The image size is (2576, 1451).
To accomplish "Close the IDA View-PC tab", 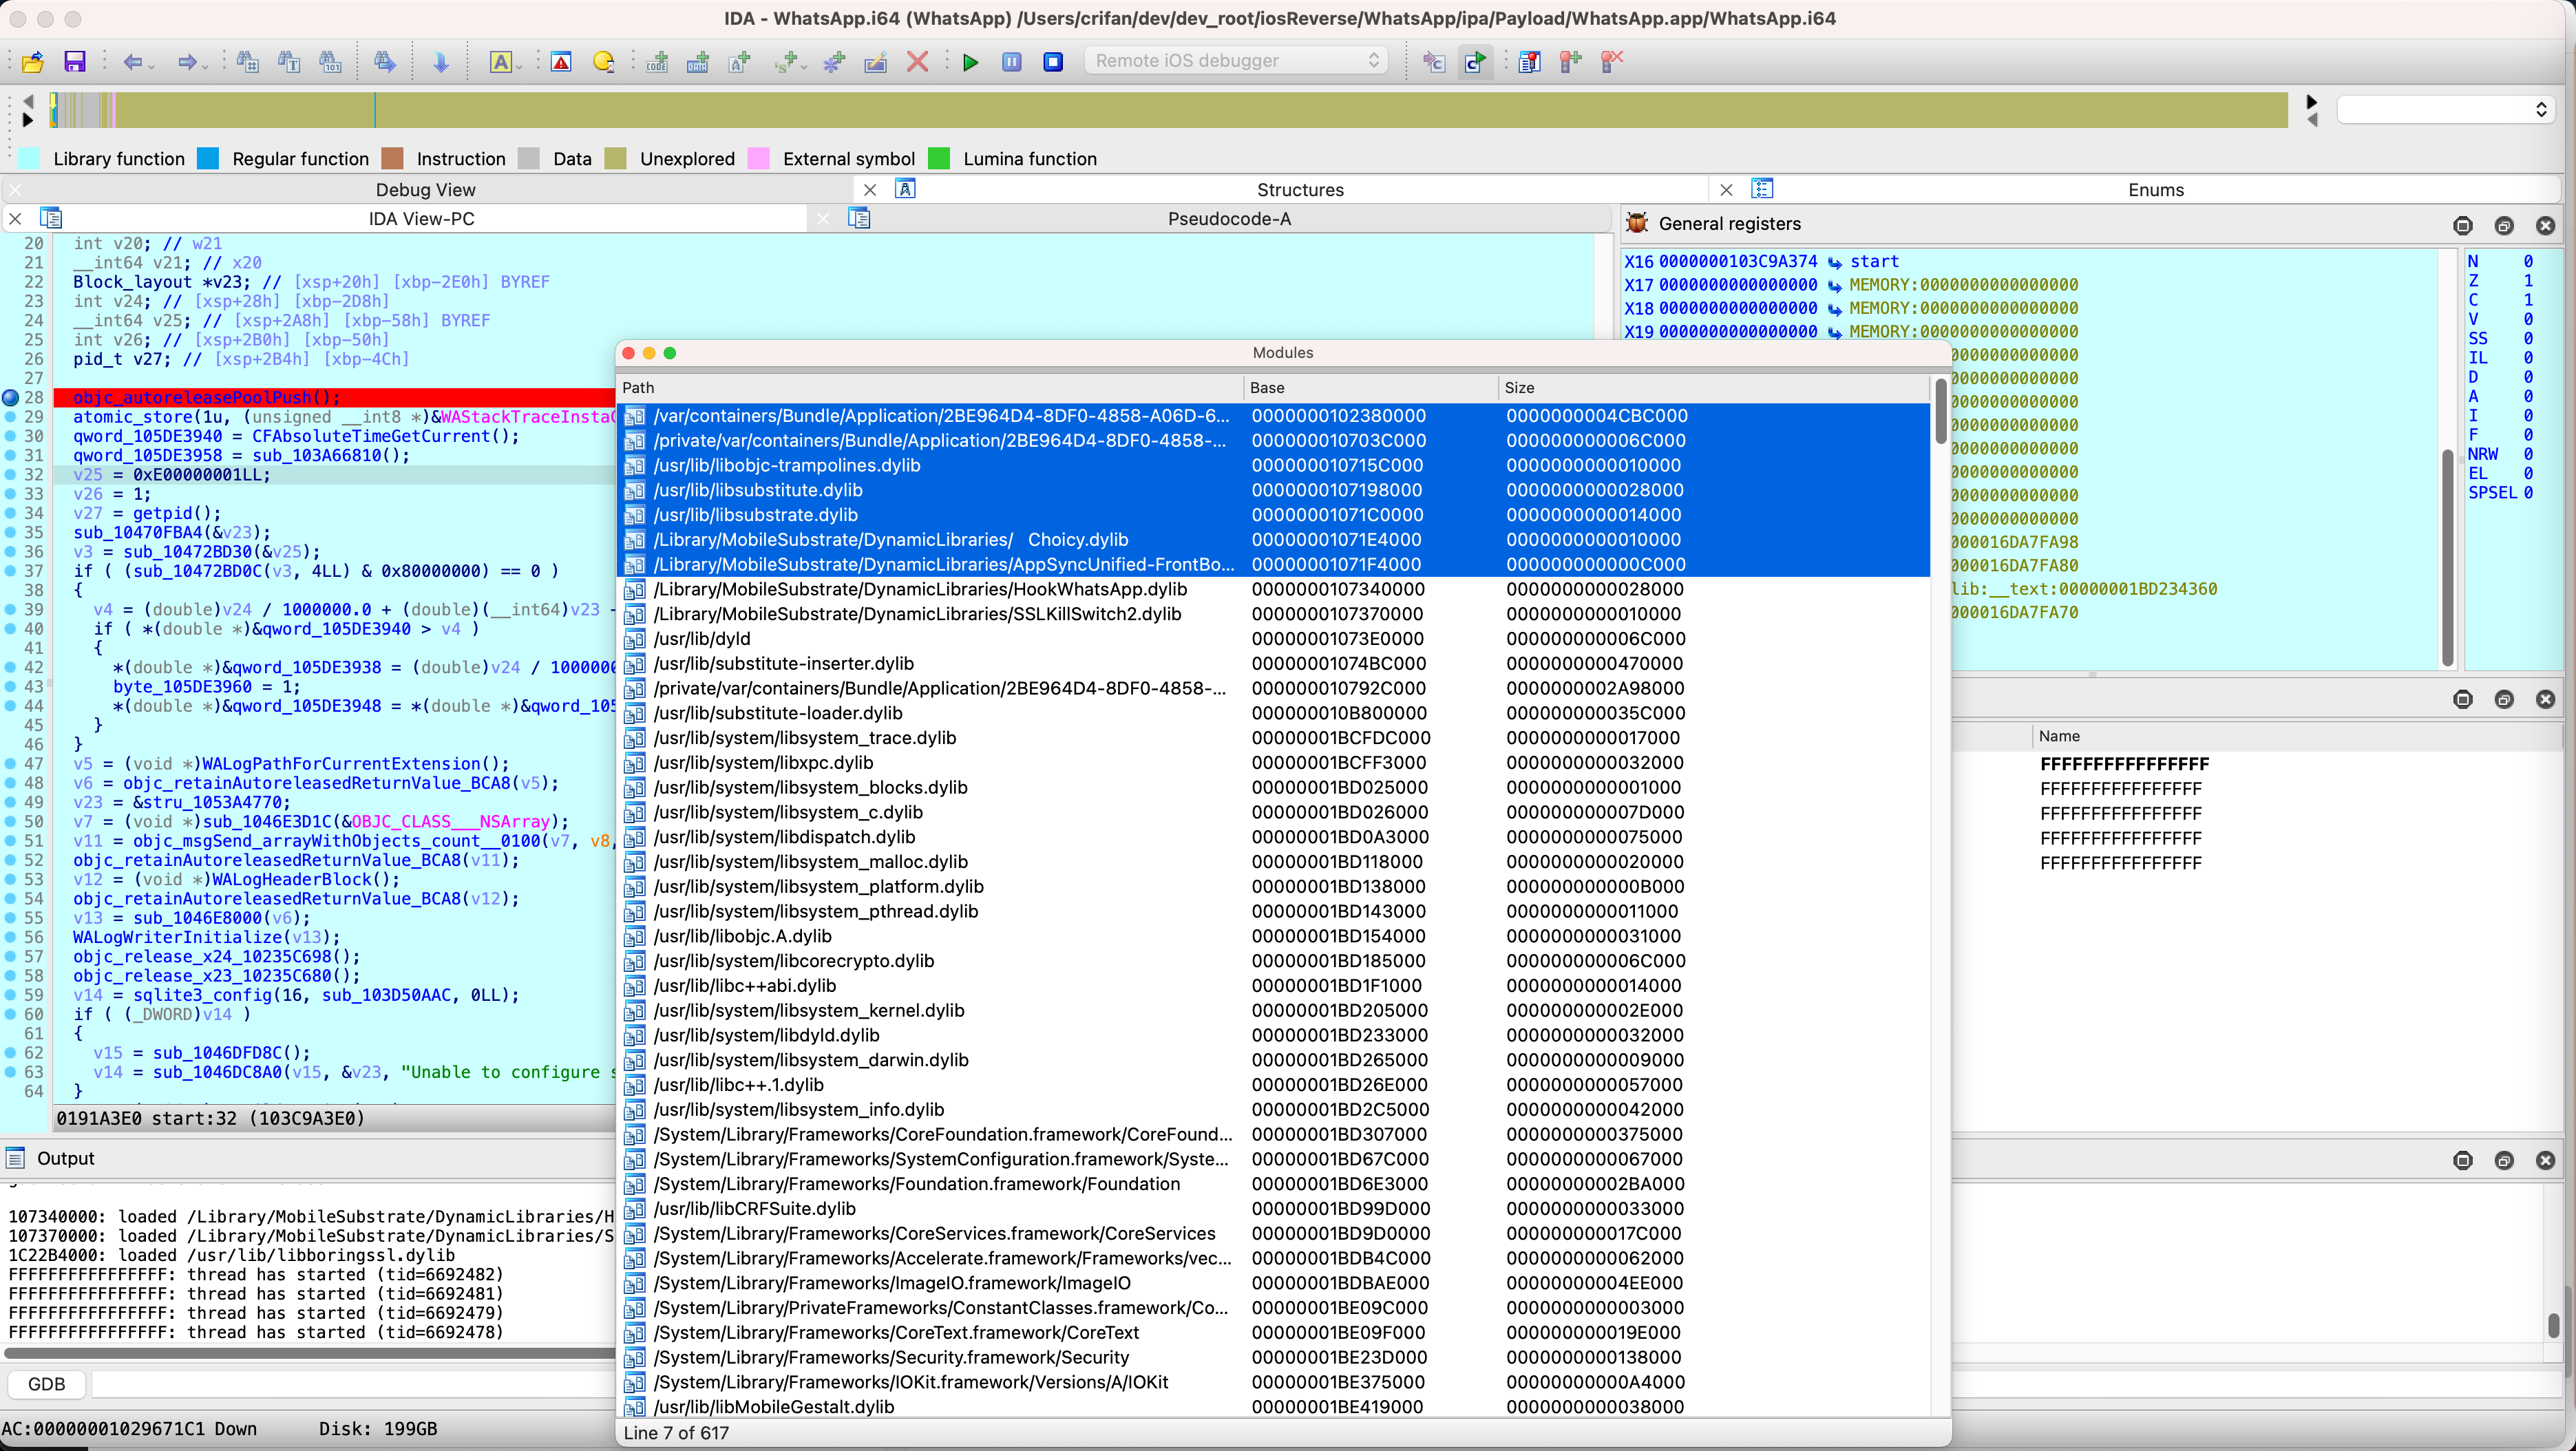I will click(15, 218).
